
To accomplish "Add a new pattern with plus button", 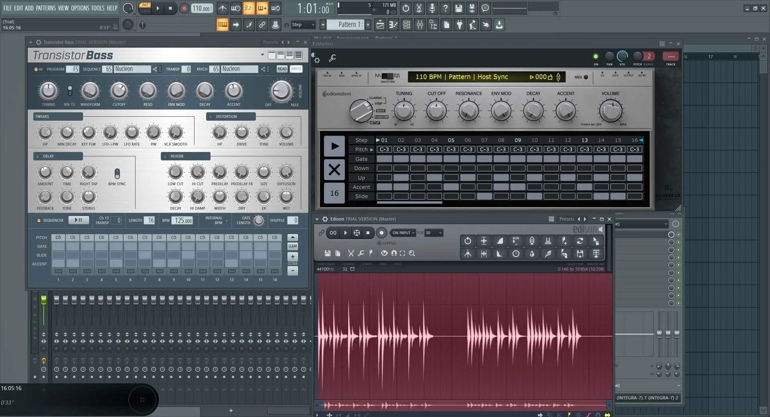I will point(368,25).
